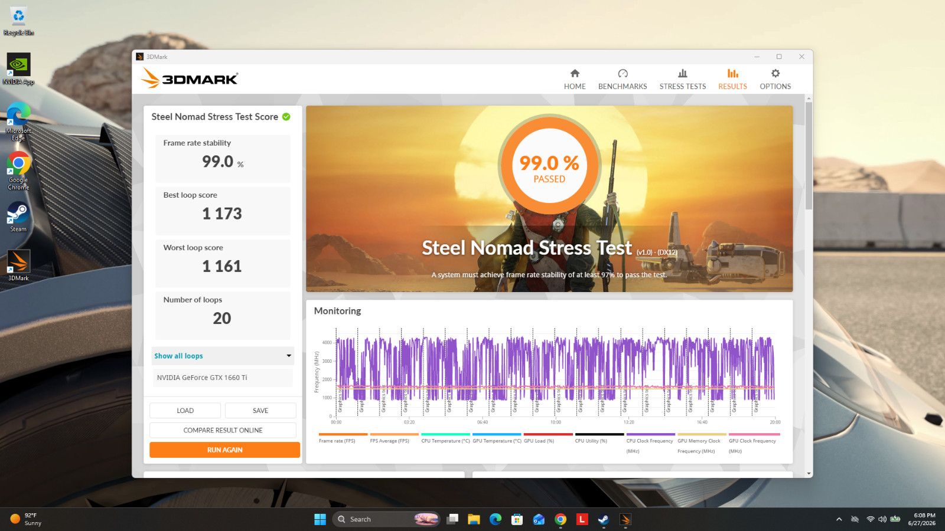Click Number of loops value 20
This screenshot has height=531, width=945.
coord(222,319)
